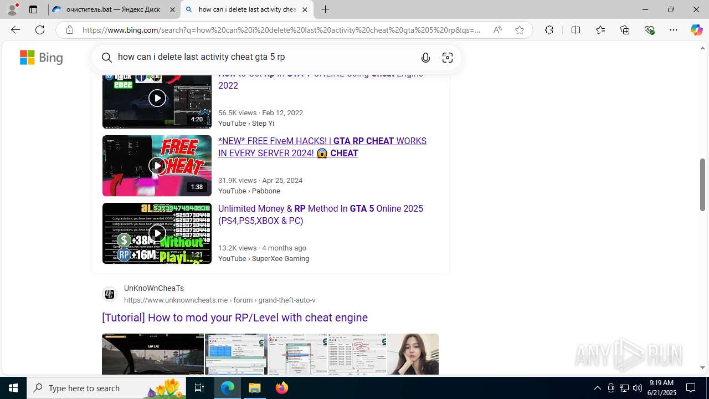The image size is (709, 399).
Task: Open the notification center
Action: pyautogui.click(x=691, y=388)
